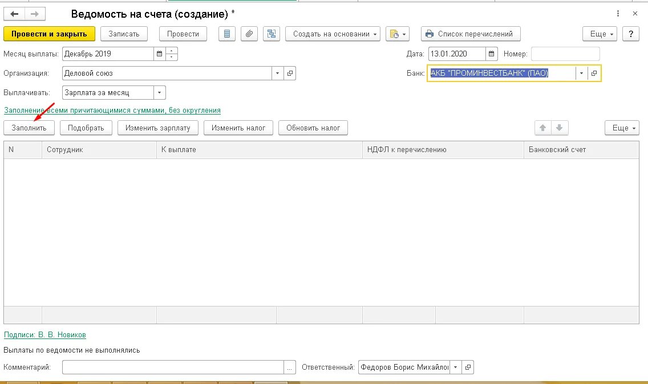Open the Ответственный record via open icon

point(468,367)
